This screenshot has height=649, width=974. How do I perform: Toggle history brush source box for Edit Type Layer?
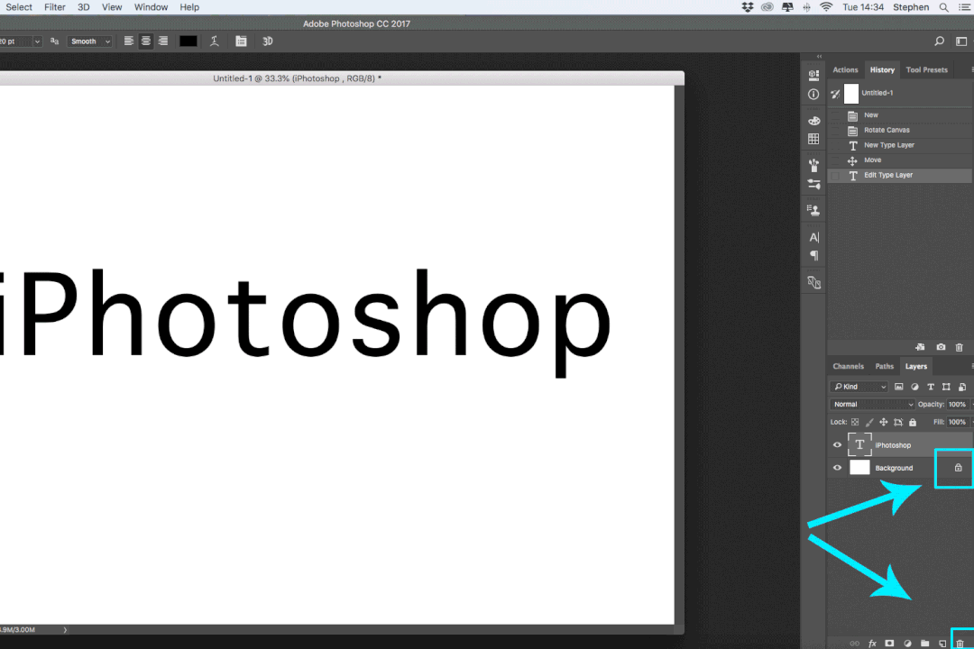835,176
